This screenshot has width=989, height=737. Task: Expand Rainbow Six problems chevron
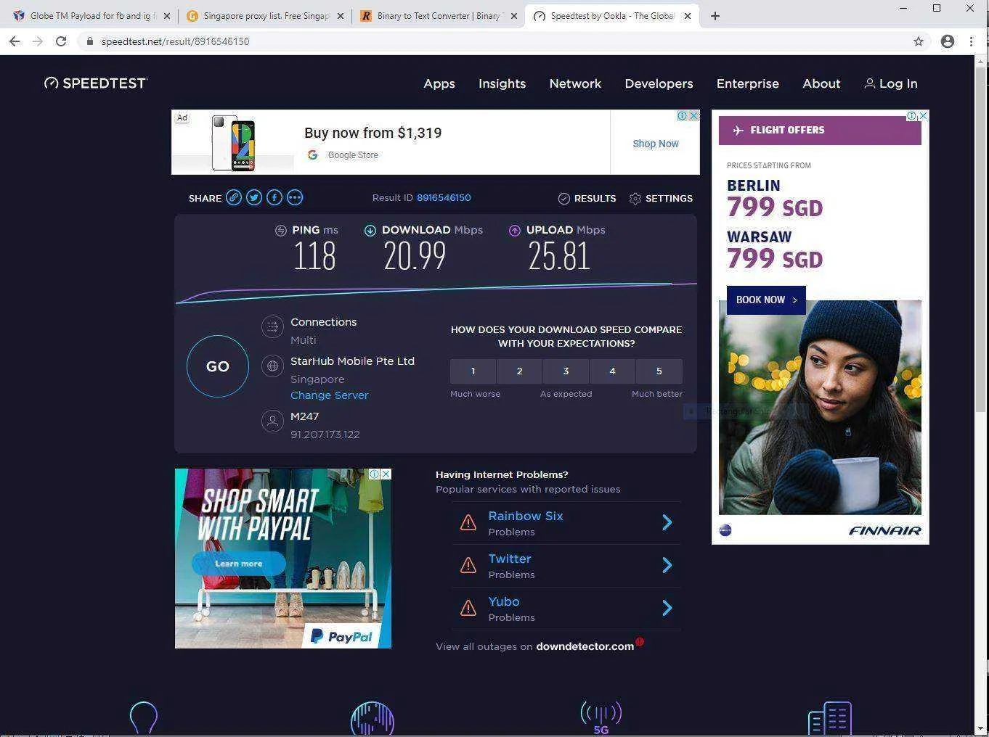click(667, 522)
